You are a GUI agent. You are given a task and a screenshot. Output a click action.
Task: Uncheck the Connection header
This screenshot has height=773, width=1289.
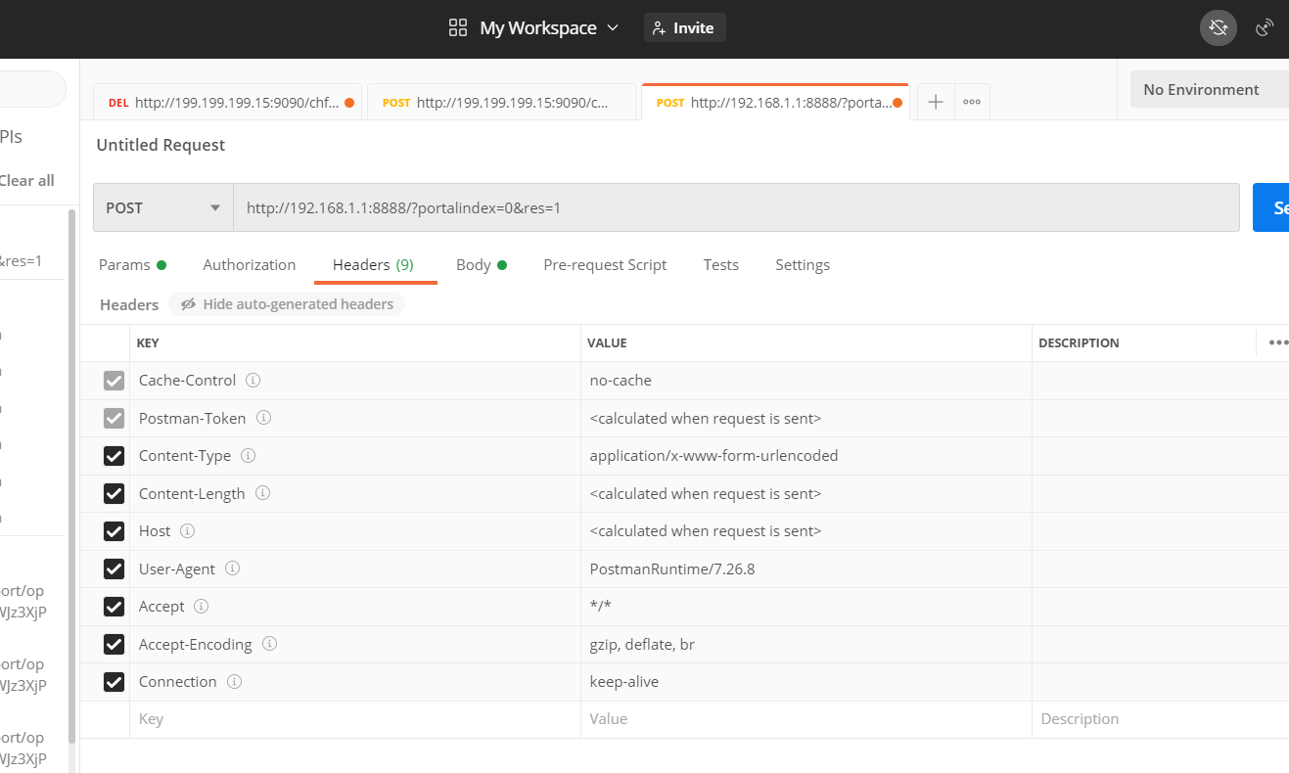114,682
